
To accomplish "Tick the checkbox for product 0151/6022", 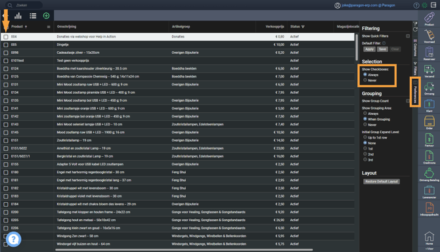I will 6,148.
